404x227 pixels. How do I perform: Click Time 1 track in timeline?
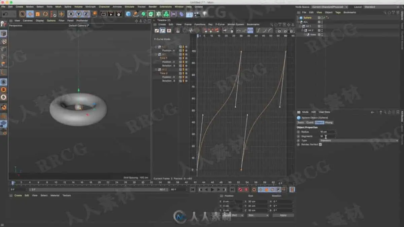click(x=163, y=58)
